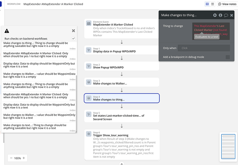Close the issue checker warning panel
The height and width of the screenshot is (165, 238).
pos(73,31)
